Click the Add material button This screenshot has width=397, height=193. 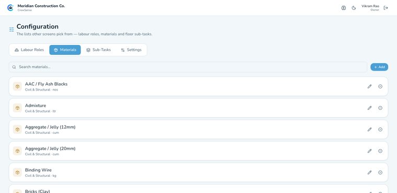tap(379, 67)
